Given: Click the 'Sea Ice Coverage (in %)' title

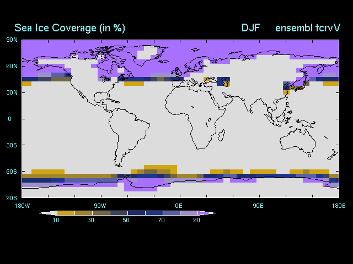Looking at the screenshot, I should coord(70,28).
